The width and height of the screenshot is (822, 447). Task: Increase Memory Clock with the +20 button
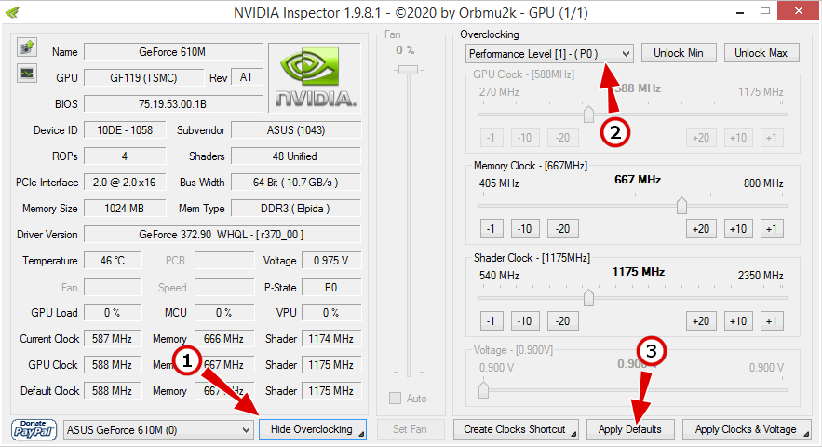pos(702,229)
